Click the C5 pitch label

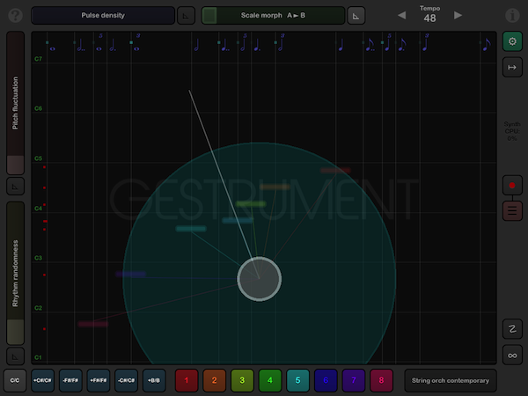click(x=39, y=158)
